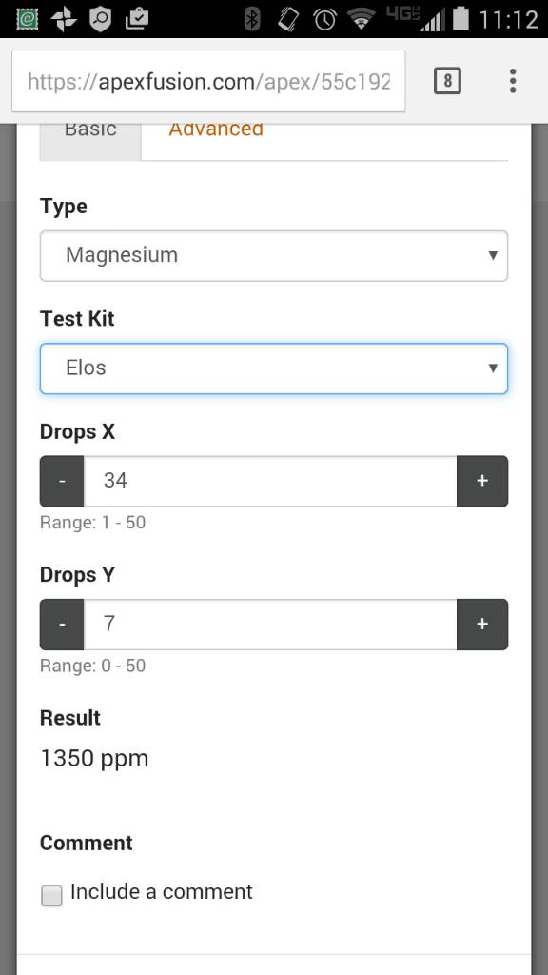The width and height of the screenshot is (548, 975).
Task: Decrease Drops Y with minus button
Action: point(62,625)
